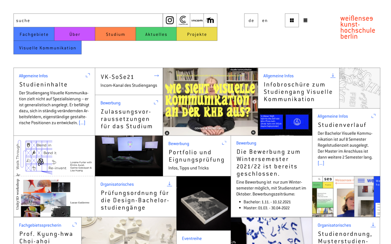Click into the suche search field

pos(88,20)
